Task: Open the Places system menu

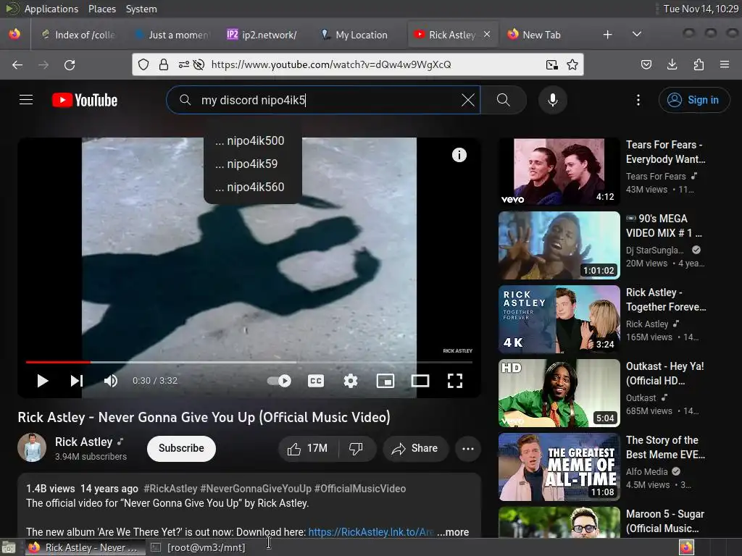Action: (x=102, y=9)
